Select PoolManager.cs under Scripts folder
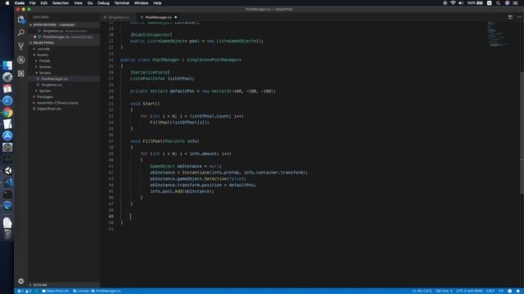This screenshot has width=524, height=294. point(64,78)
